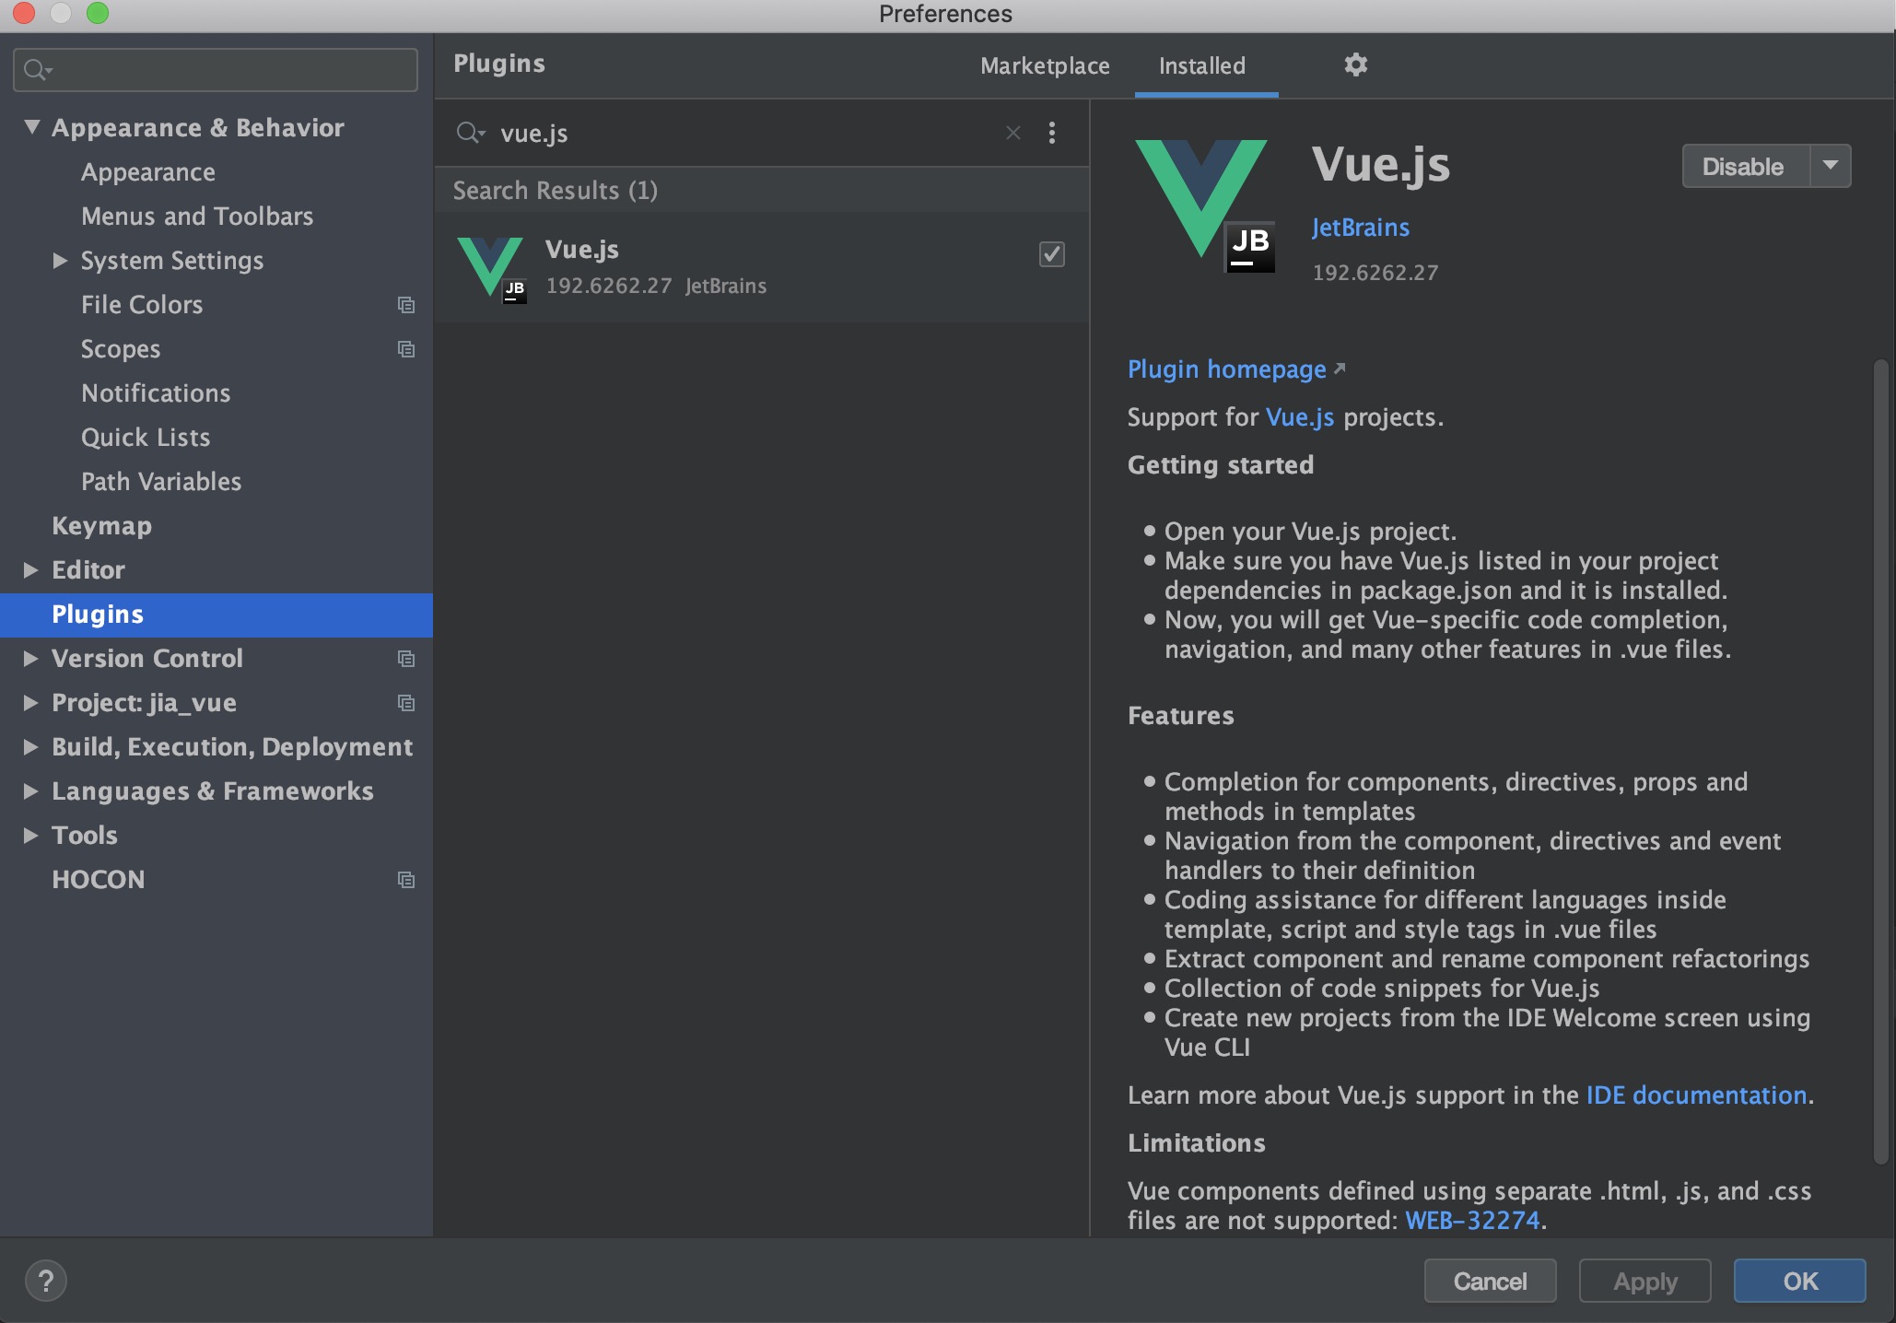This screenshot has width=1896, height=1323.
Task: Click the settings gear icon for plugins
Action: [x=1352, y=64]
